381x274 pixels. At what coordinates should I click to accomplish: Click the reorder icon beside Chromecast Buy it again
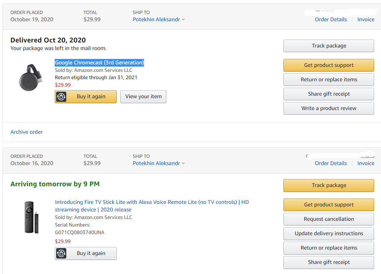click(x=61, y=97)
